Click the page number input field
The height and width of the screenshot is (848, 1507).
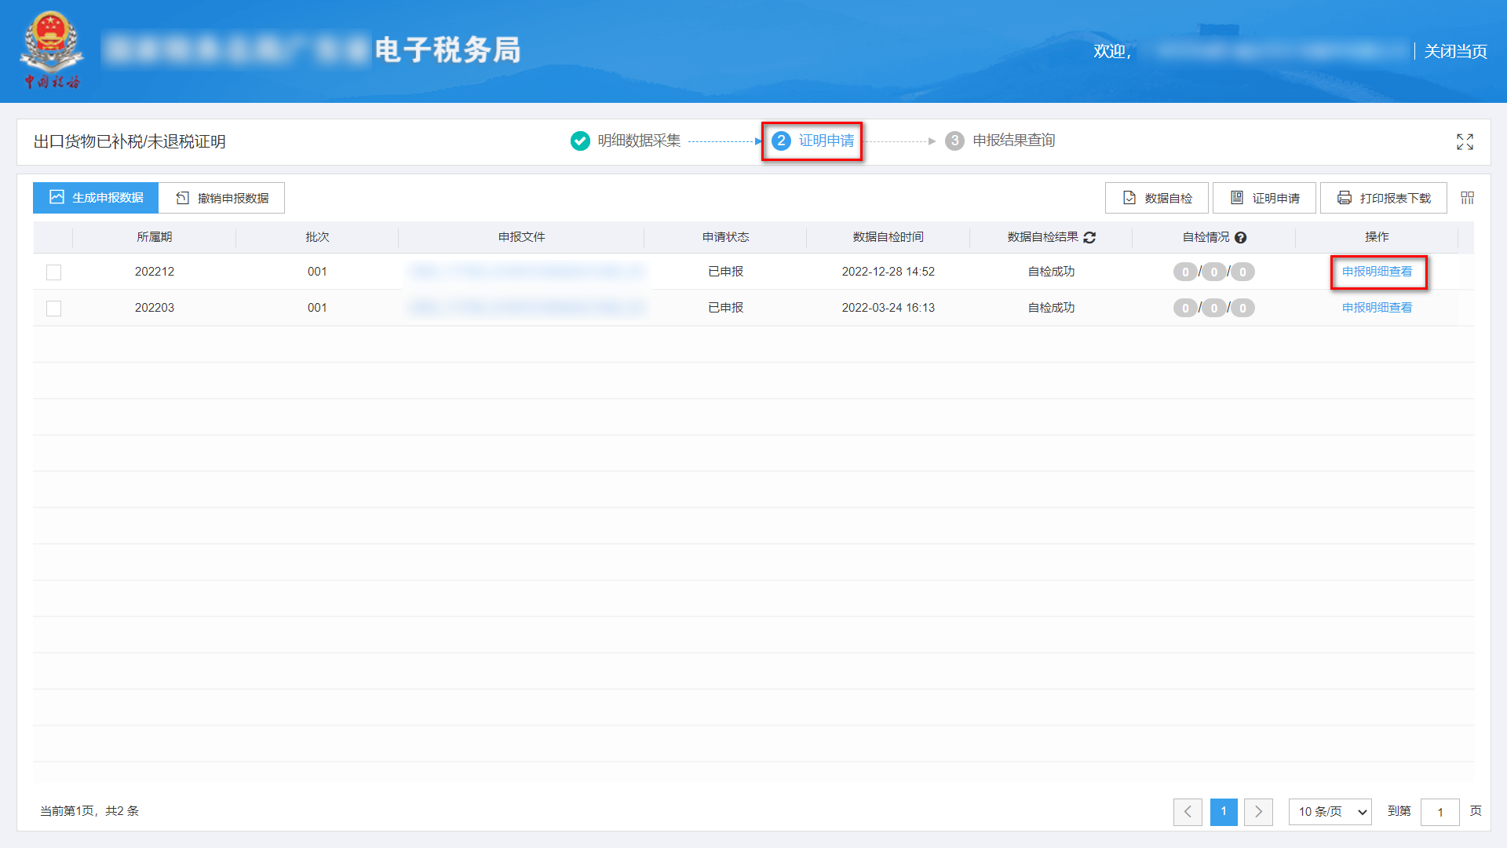click(x=1439, y=811)
